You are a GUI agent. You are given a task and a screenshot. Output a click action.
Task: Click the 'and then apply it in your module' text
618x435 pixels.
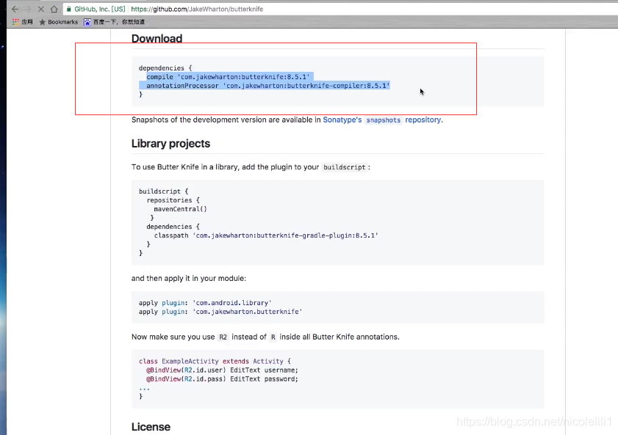pos(188,278)
